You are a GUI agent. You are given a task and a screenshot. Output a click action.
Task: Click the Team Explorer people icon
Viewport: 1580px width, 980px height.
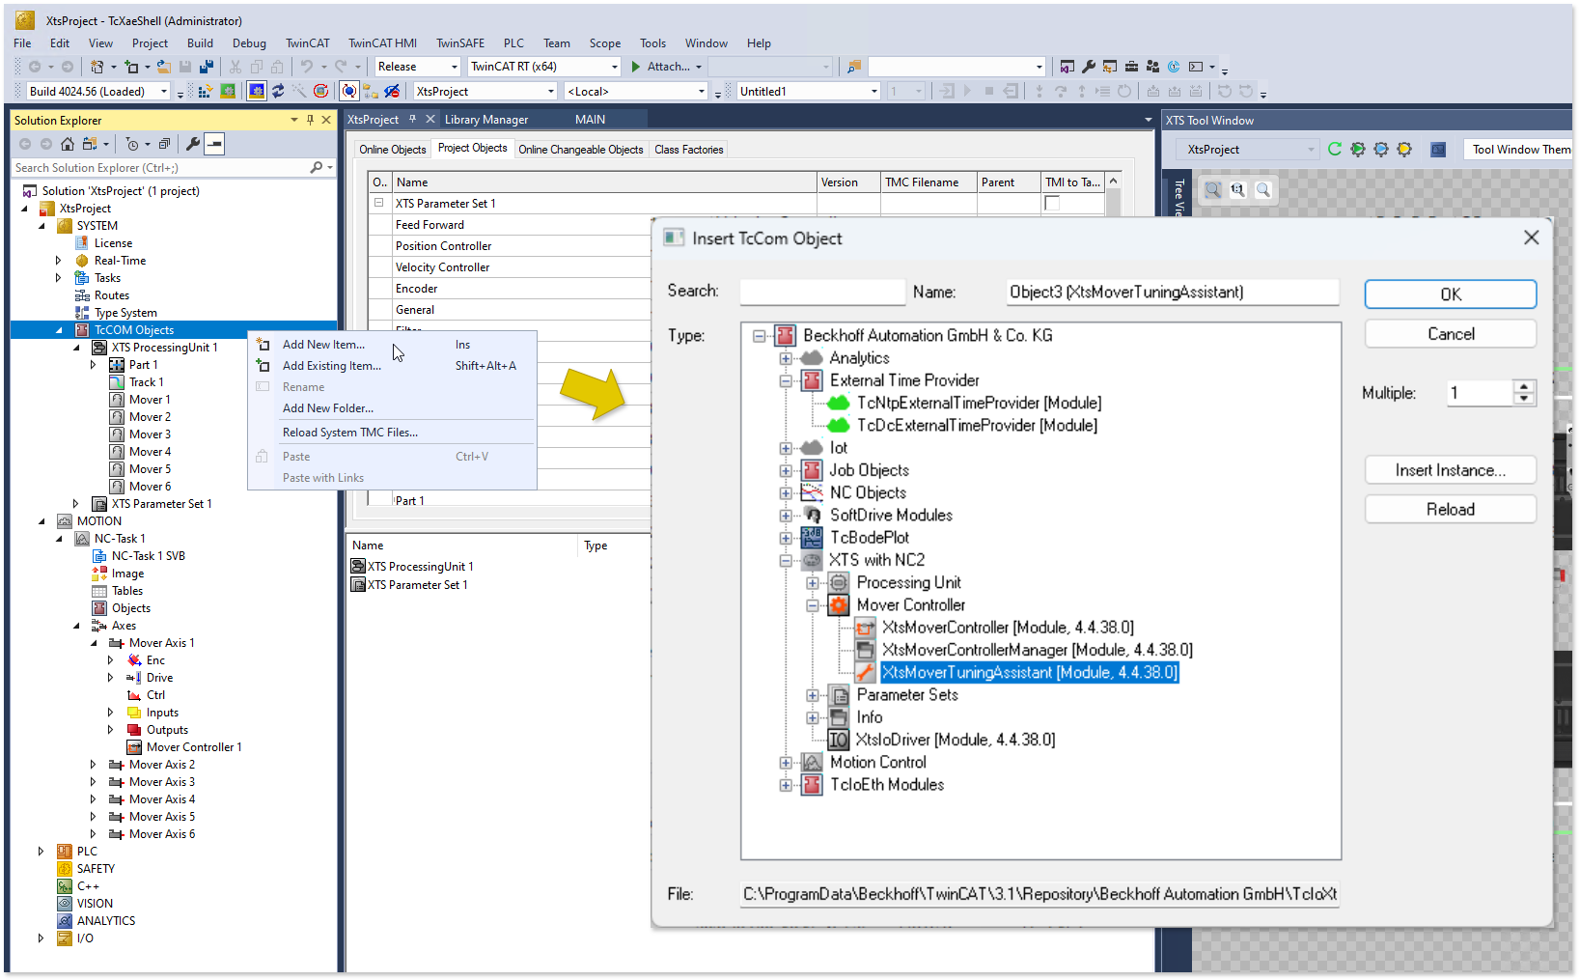pyautogui.click(x=1152, y=67)
